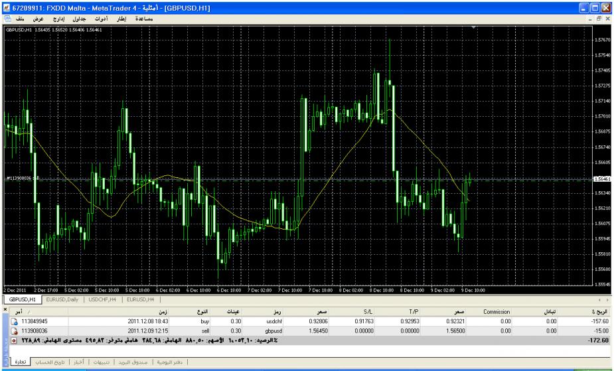Viewport: 614px width, 371px height.
Task: Click the current price 1.56500
Action: click(455, 331)
